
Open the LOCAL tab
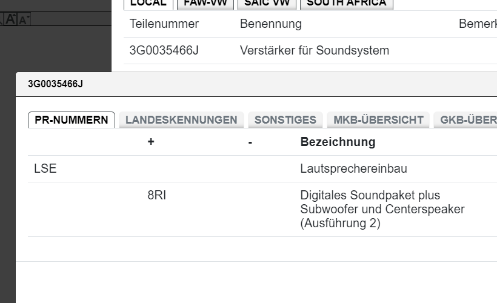[x=148, y=3]
